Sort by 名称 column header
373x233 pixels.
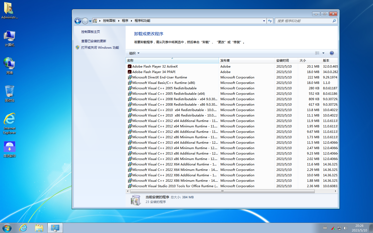coord(172,60)
